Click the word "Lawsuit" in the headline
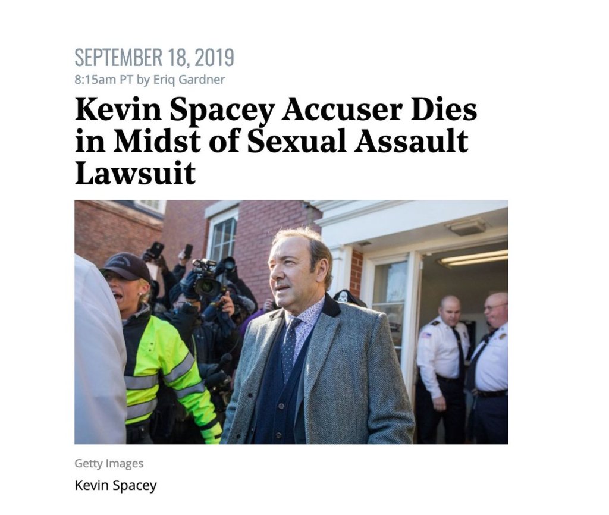 pyautogui.click(x=135, y=173)
